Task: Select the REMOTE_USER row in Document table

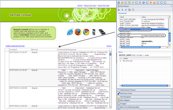Action: click(x=143, y=35)
